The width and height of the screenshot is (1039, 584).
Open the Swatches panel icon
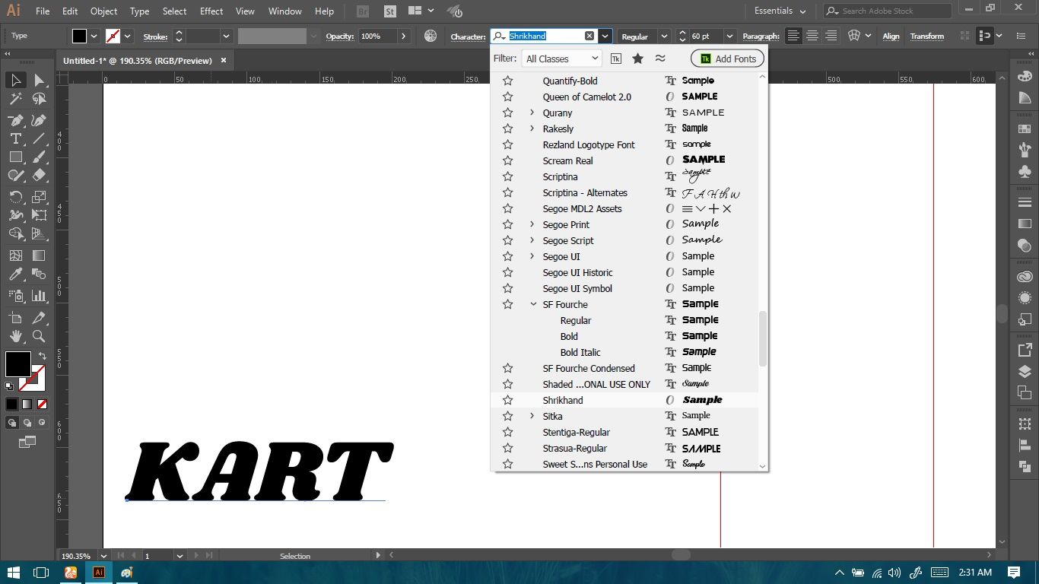[x=1025, y=128]
